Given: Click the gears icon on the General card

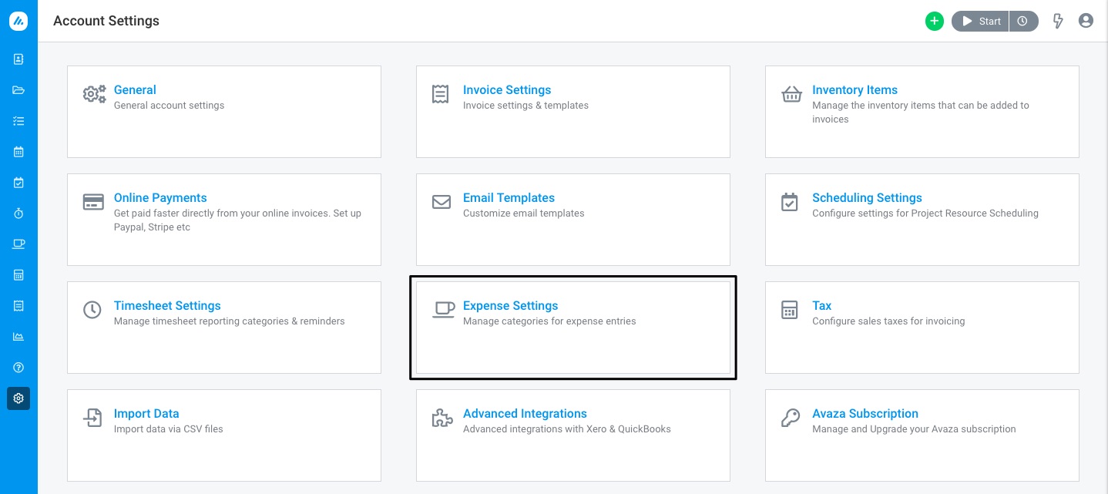Looking at the screenshot, I should (94, 94).
